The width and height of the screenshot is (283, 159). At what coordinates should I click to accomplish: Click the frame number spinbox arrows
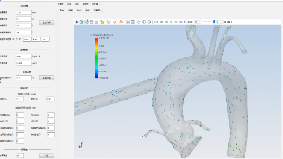click(x=221, y=22)
